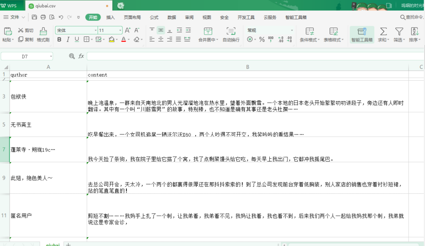
Task: Switch to the 视图 ribbon tab
Action: pyautogui.click(x=206, y=17)
